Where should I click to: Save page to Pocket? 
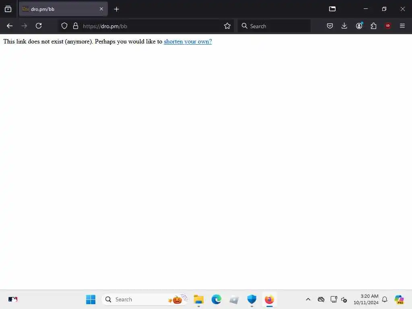click(x=330, y=26)
